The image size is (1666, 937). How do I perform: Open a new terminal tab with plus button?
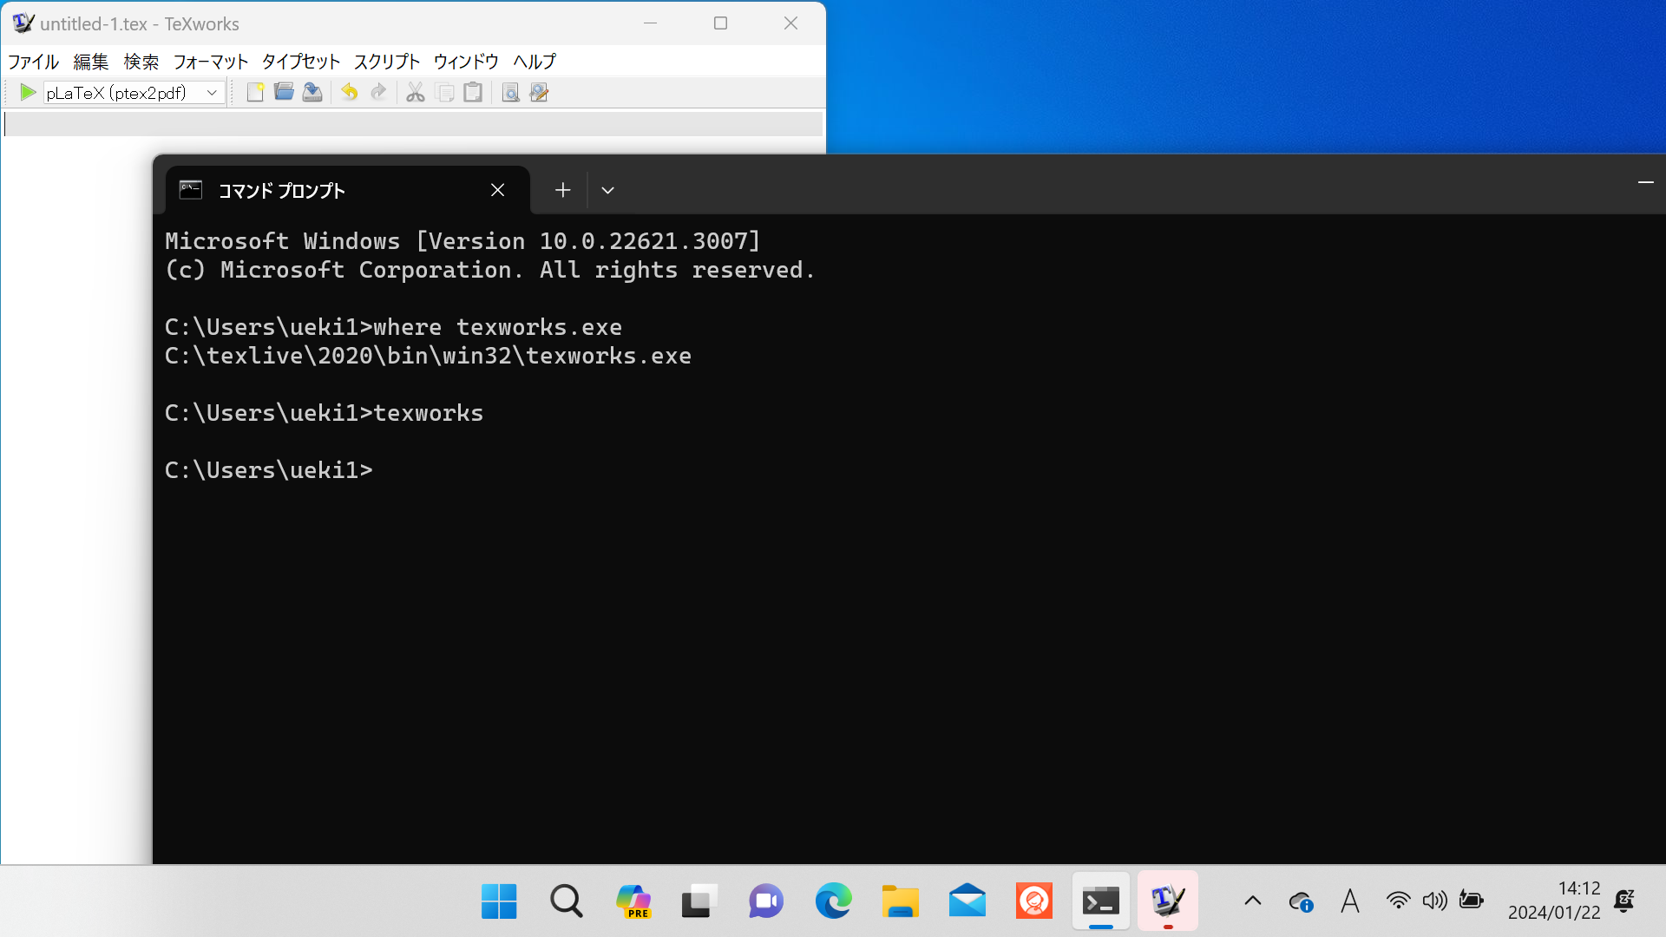562,190
